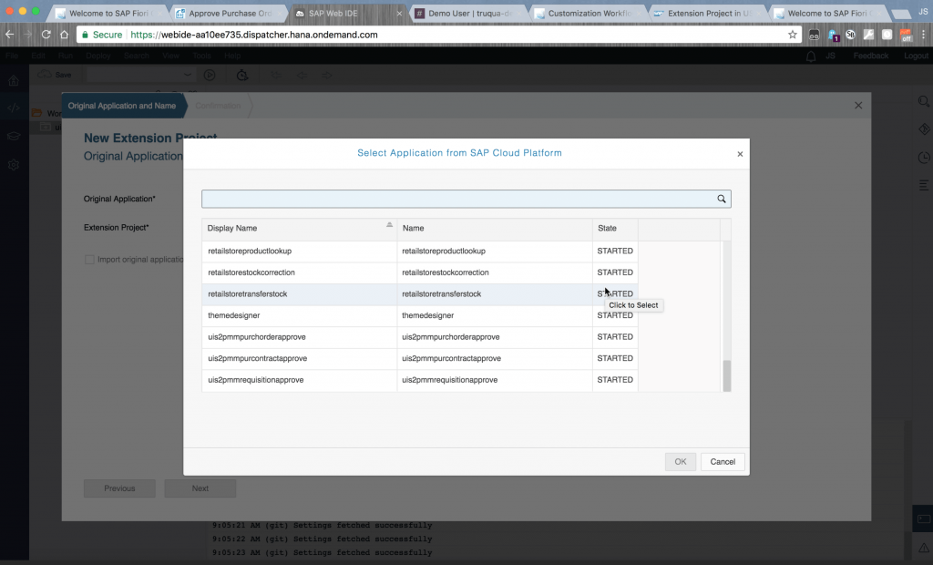933x565 pixels.
Task: Select the retailstorestockcorrection display name row
Action: click(x=299, y=272)
